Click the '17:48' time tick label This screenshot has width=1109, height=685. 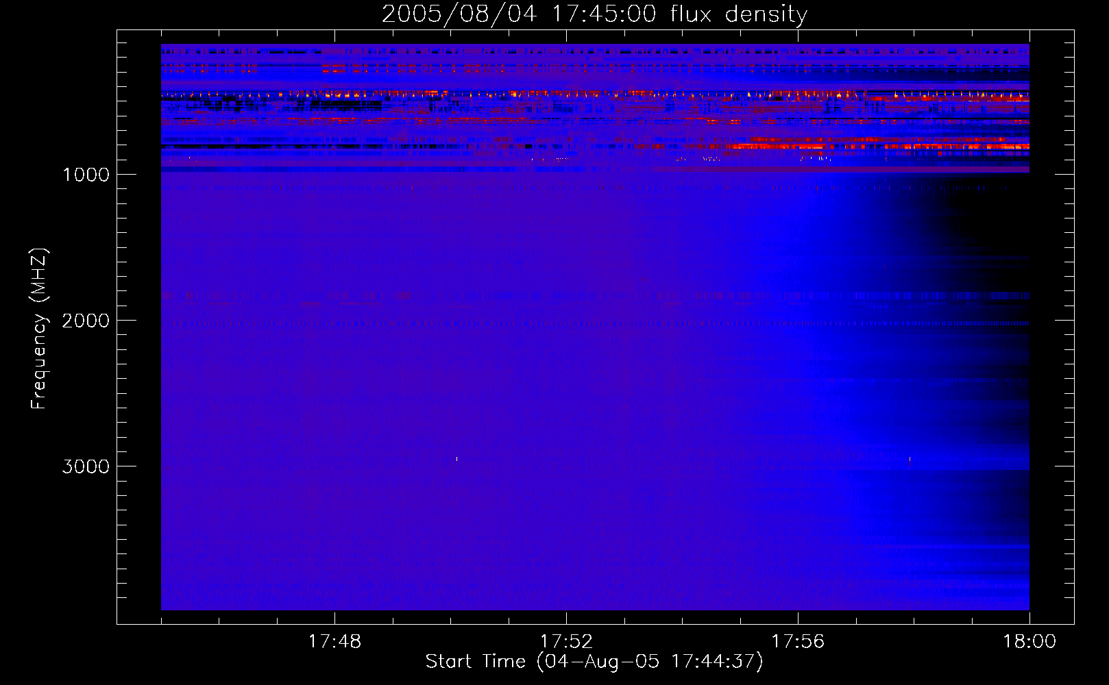coord(334,642)
